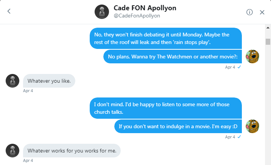Click Apr 4 timestamp under 'Whatever you like.'
The height and width of the screenshot is (165, 271).
[28, 91]
